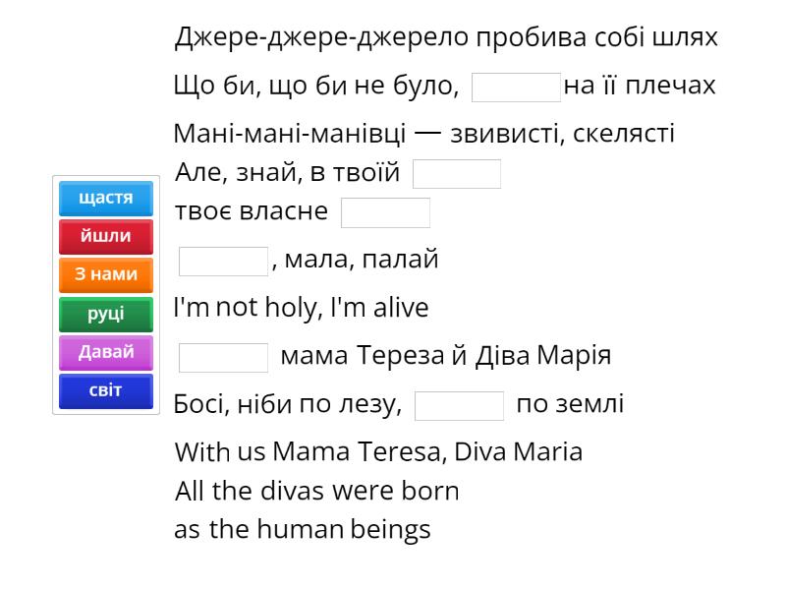Click the blank before 'на її плечах'
Screen dimensions: 786x590
click(x=516, y=87)
